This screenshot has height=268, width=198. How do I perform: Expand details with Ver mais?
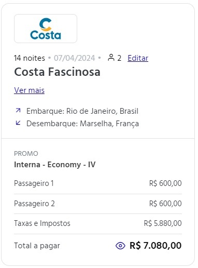click(x=29, y=90)
